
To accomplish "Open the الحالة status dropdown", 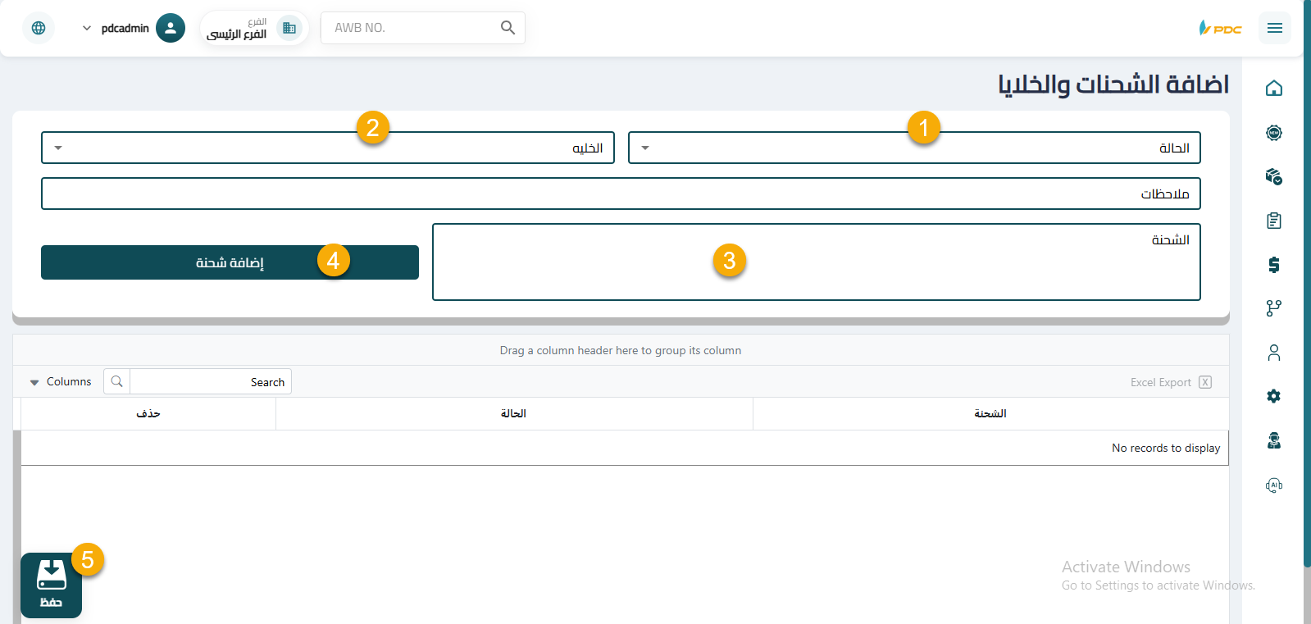I will click(x=914, y=148).
